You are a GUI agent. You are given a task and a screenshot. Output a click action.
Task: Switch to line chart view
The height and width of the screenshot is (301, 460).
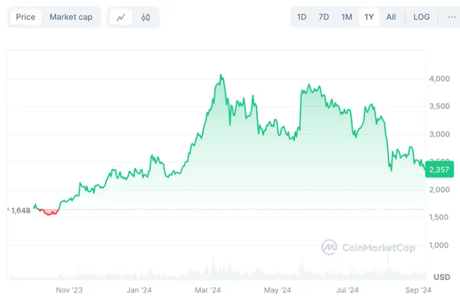[121, 17]
